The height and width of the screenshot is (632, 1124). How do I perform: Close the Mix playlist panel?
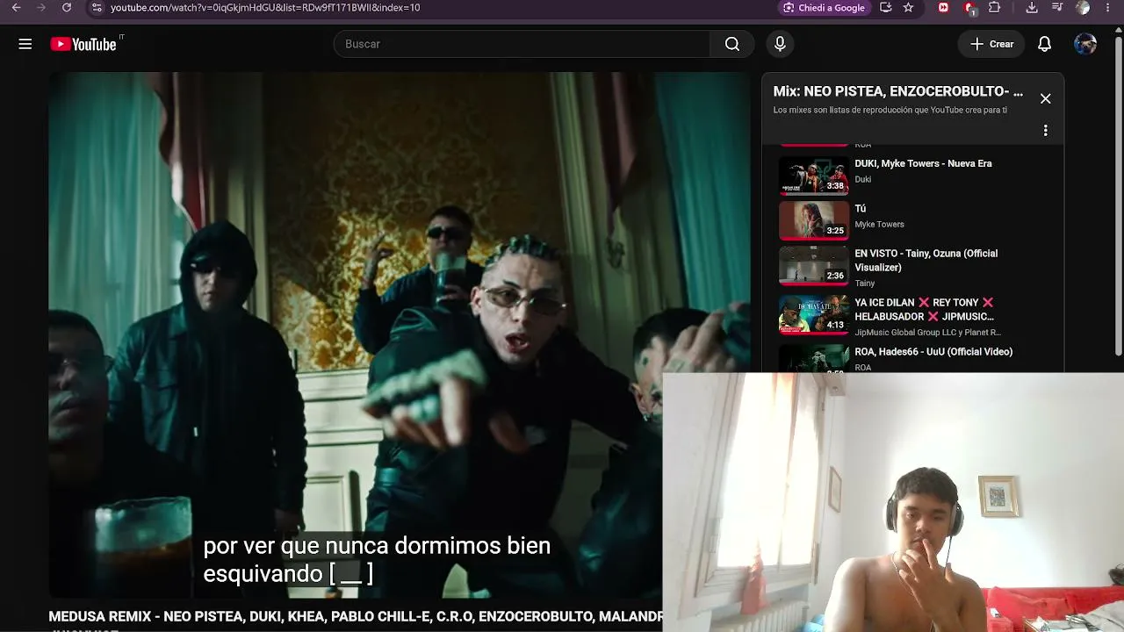click(1045, 98)
